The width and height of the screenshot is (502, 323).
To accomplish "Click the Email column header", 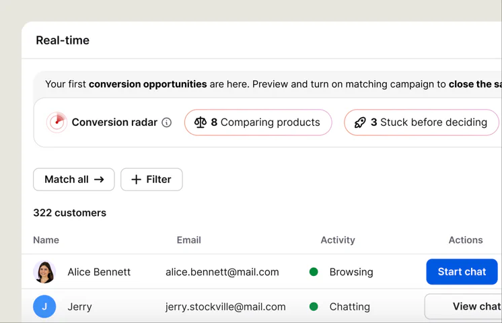I will pyautogui.click(x=189, y=240).
